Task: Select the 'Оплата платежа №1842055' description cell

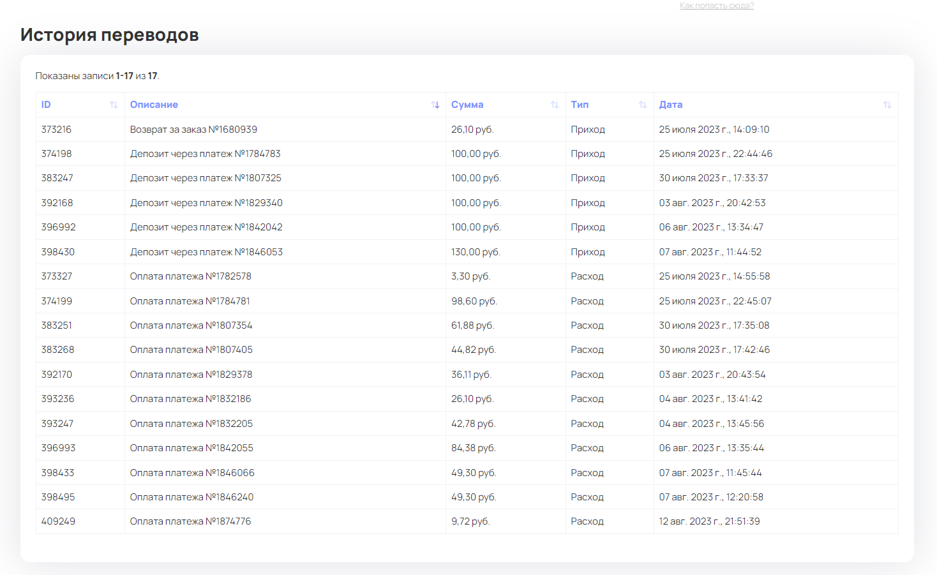Action: tap(191, 448)
